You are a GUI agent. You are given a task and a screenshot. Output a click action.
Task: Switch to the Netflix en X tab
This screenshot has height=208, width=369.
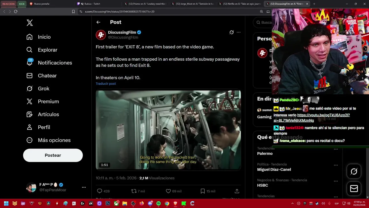click(x=240, y=4)
